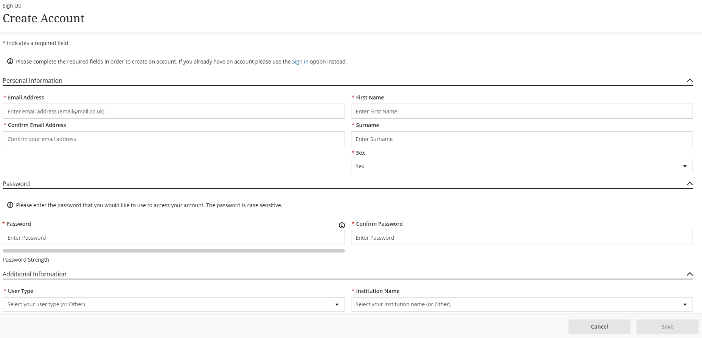Focus the Email Address field
Screen dimensions: 702x338
pos(174,111)
